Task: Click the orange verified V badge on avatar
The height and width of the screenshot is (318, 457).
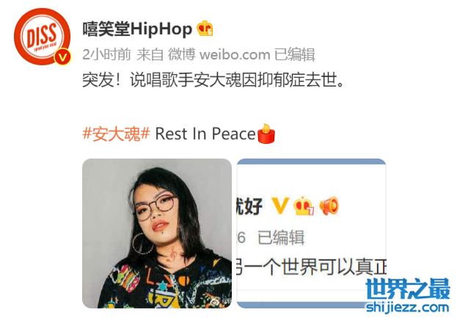Action: pyautogui.click(x=62, y=57)
